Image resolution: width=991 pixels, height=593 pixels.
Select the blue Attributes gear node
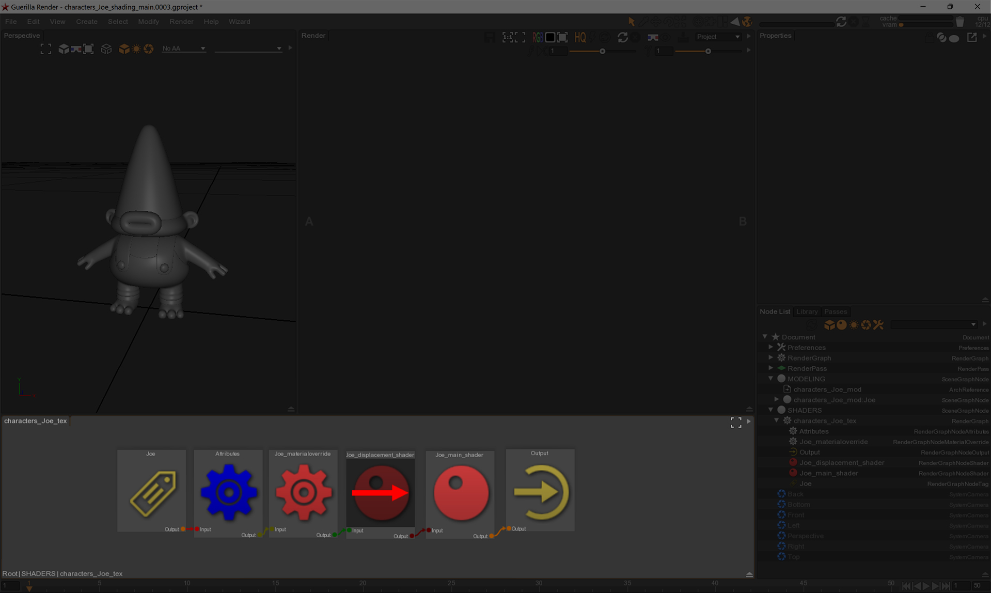click(x=228, y=491)
